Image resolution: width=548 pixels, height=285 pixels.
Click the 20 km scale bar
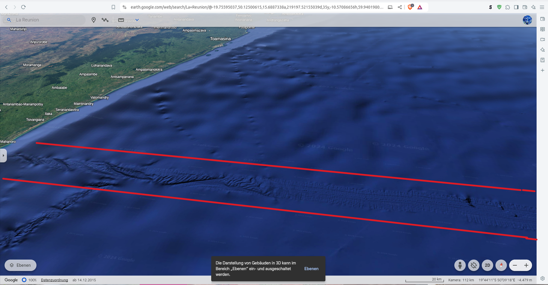point(424,280)
